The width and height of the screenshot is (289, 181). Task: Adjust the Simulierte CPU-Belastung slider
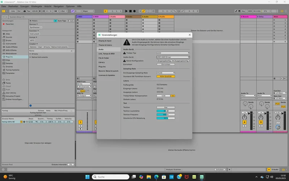[x=165, y=118]
